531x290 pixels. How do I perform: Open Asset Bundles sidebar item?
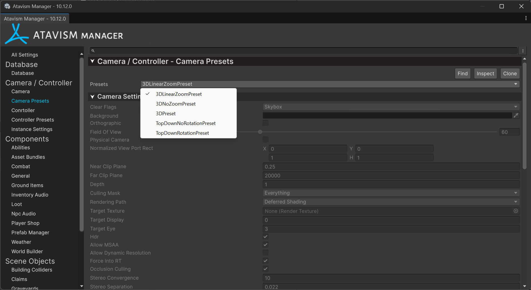pyautogui.click(x=28, y=157)
